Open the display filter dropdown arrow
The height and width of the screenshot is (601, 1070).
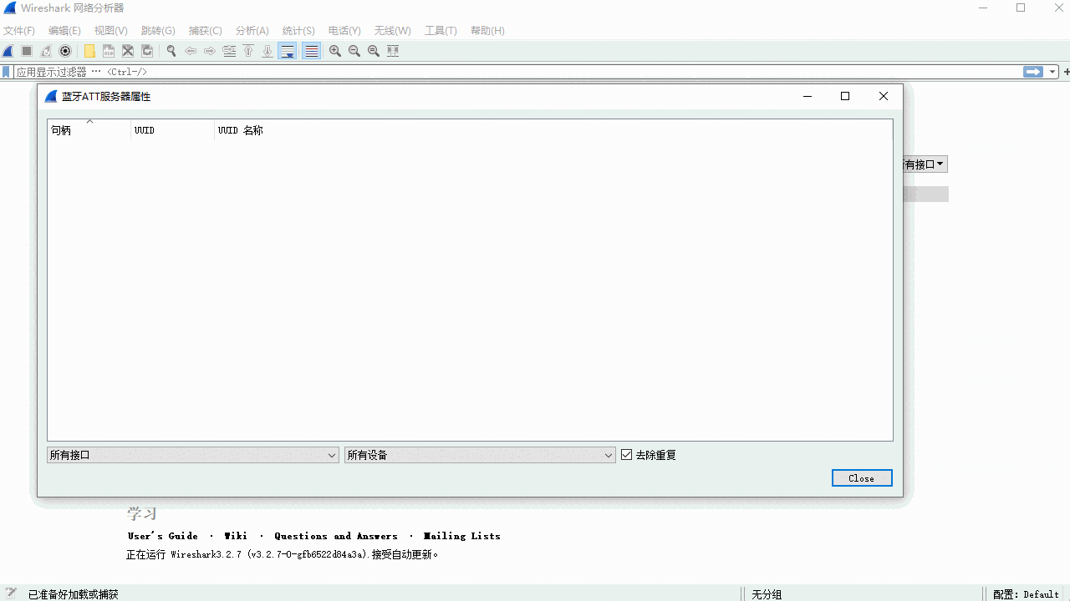(1052, 72)
